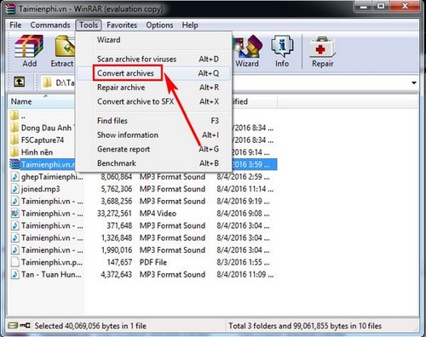Click the 371,648 size value
426x337 pixels.
(x=119, y=226)
